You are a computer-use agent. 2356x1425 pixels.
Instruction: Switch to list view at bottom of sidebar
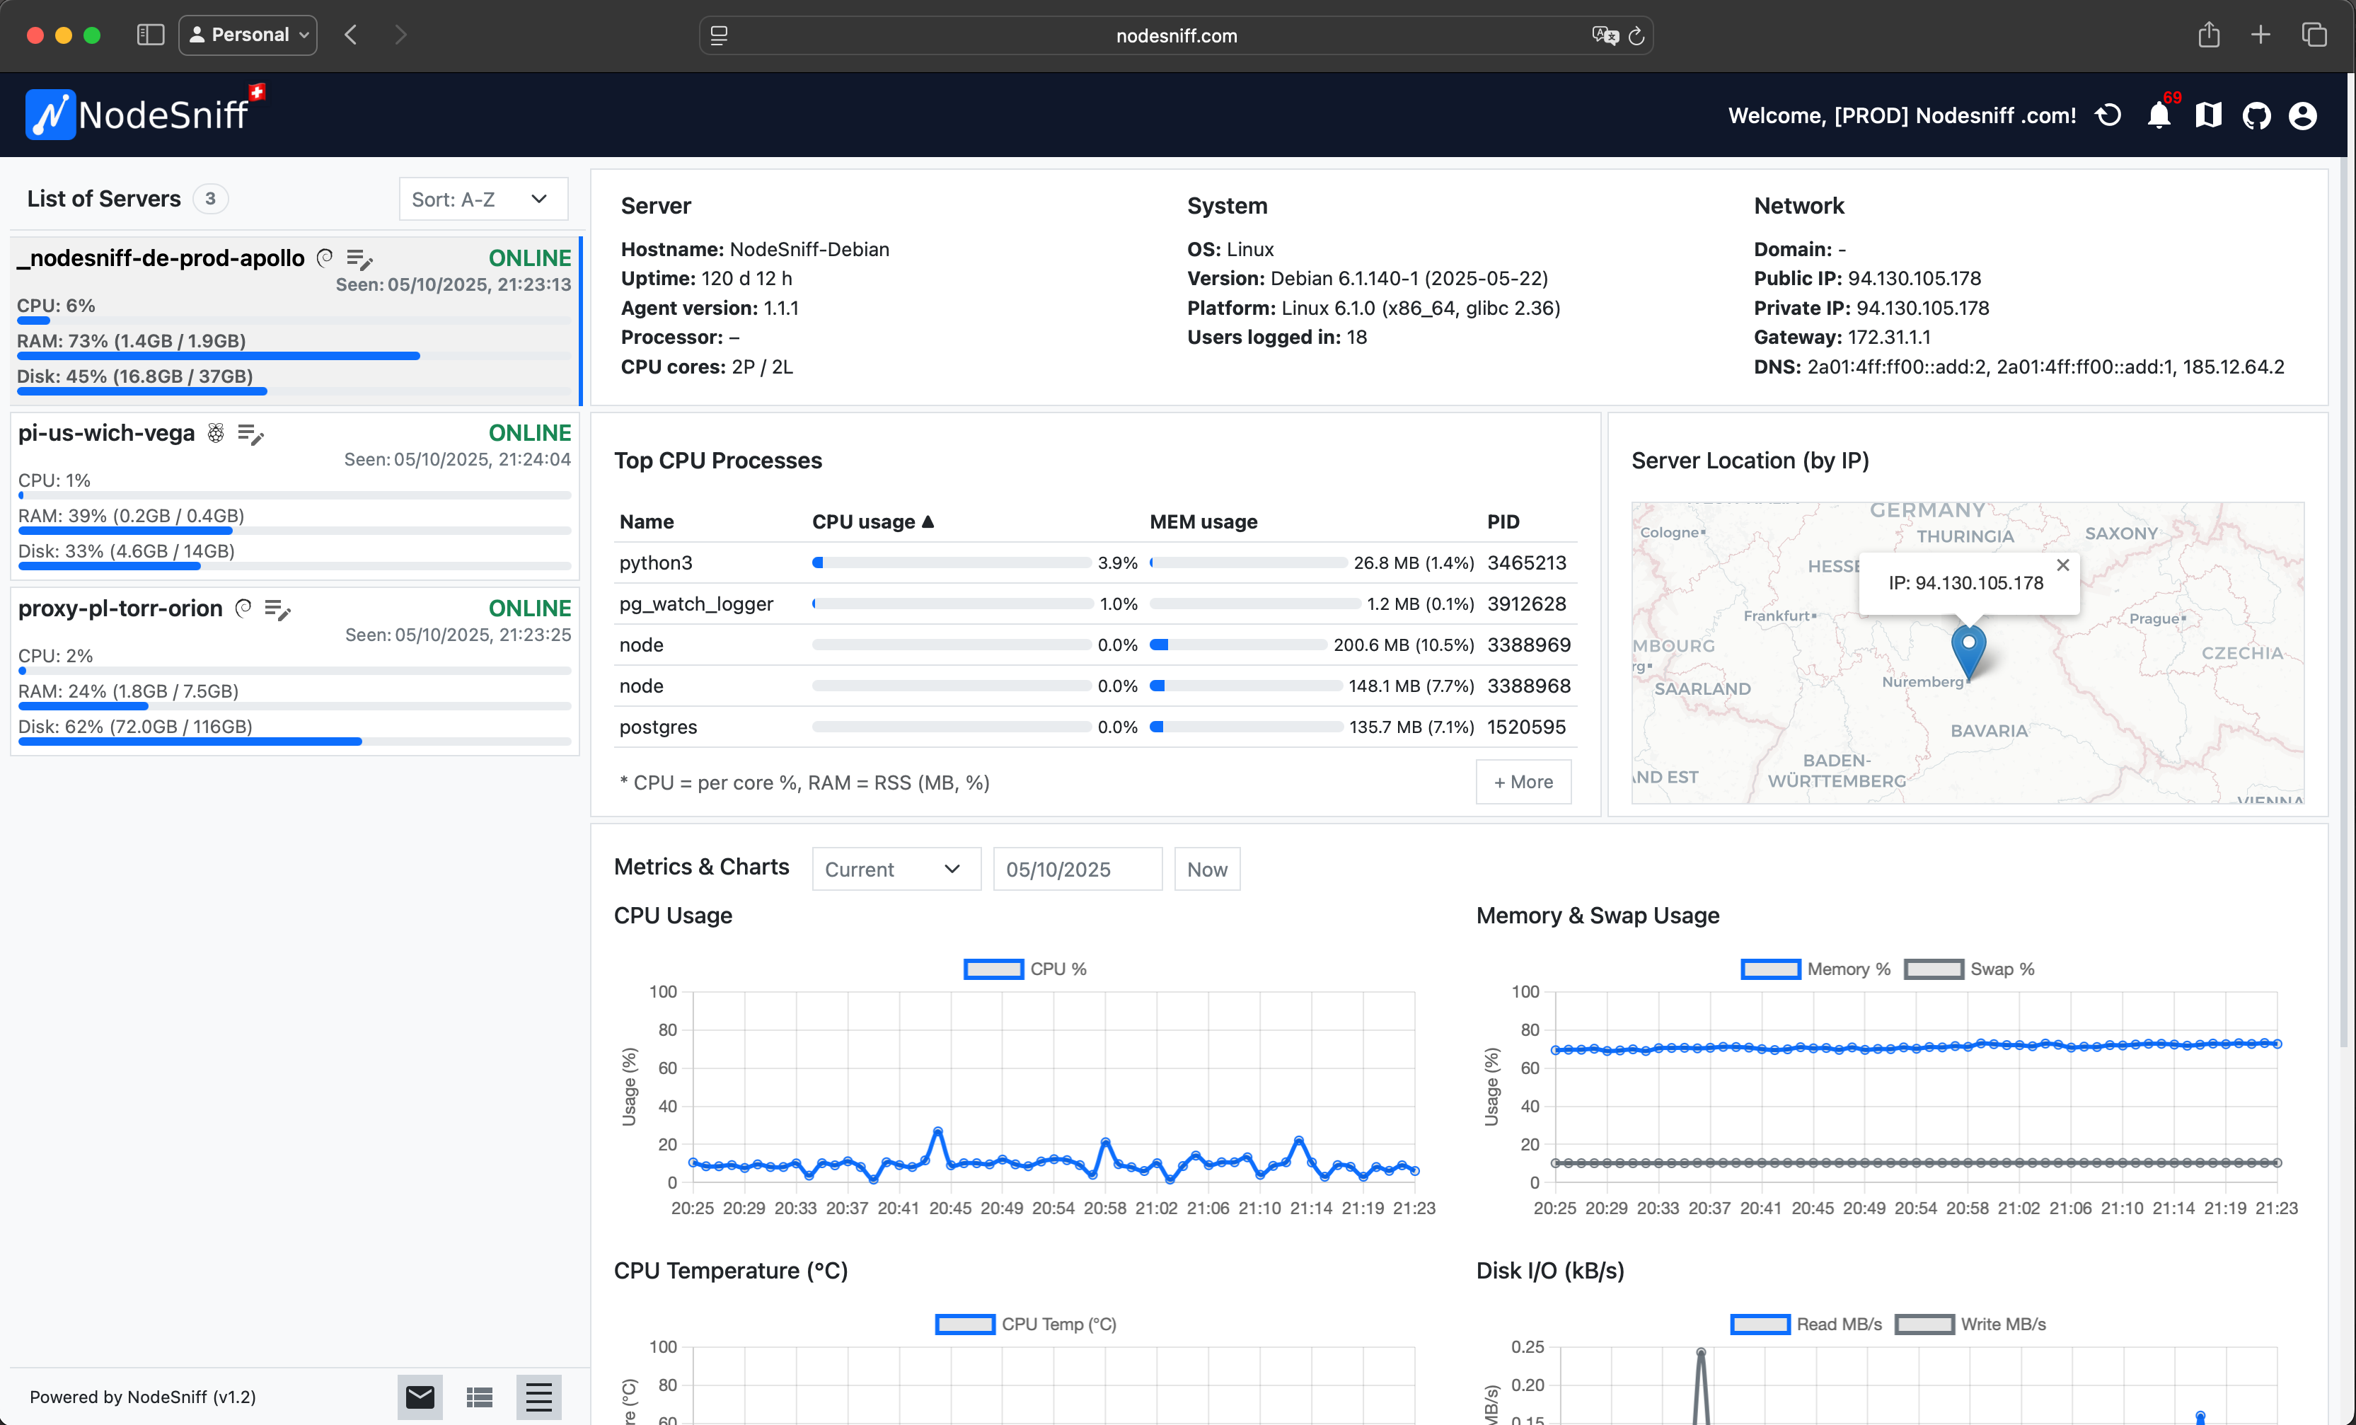479,1397
